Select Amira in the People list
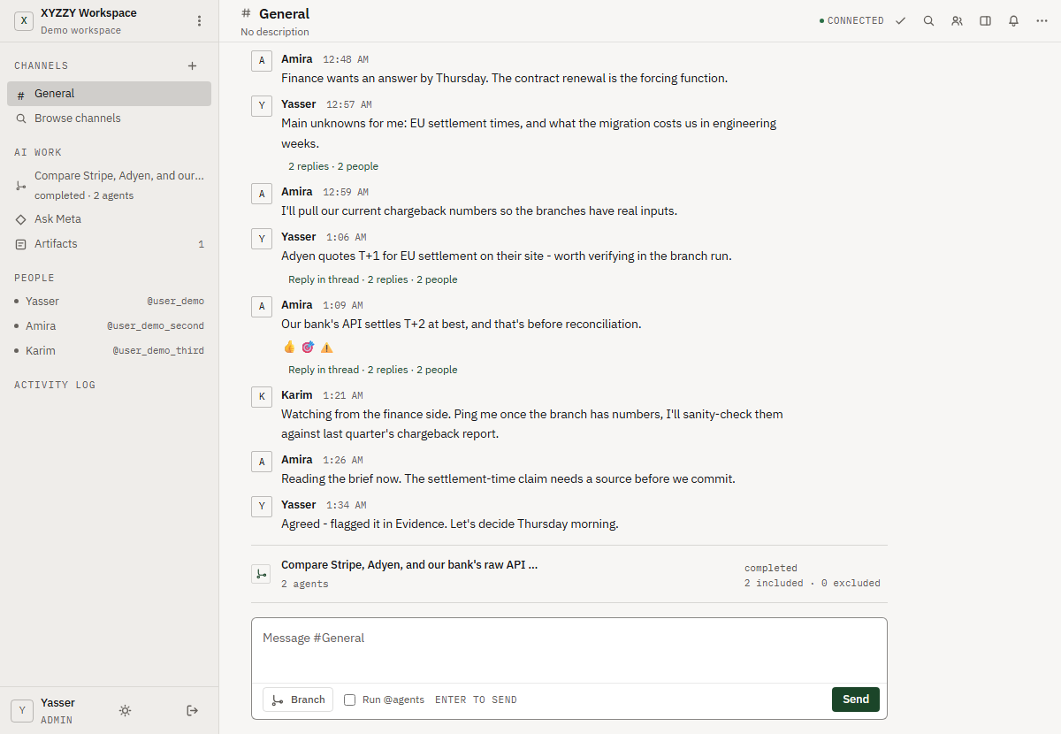This screenshot has height=734, width=1061. coord(109,326)
